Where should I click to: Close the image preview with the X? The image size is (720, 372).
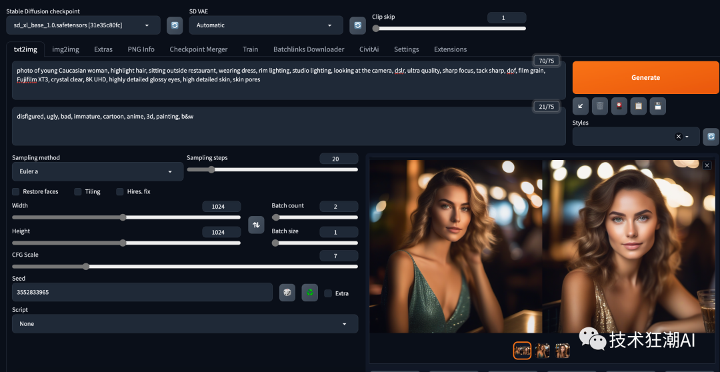click(707, 165)
